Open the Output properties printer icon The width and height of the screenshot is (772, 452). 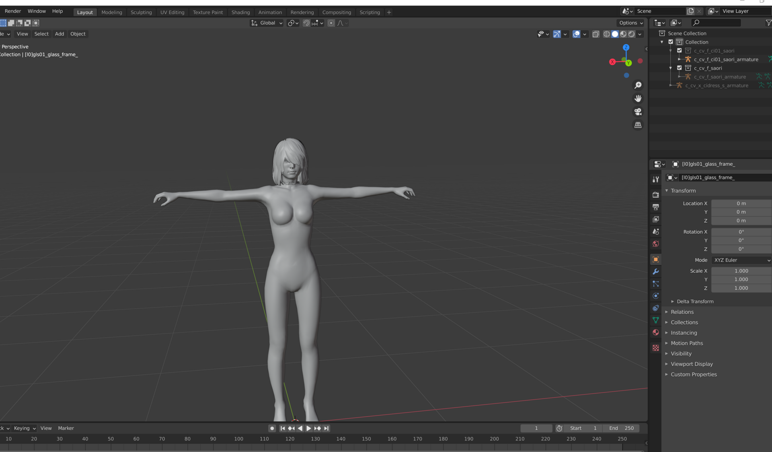pyautogui.click(x=656, y=207)
